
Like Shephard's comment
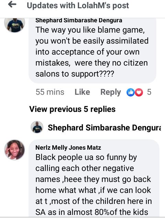(x=82, y=92)
